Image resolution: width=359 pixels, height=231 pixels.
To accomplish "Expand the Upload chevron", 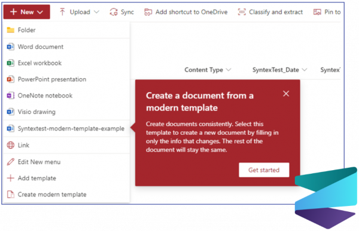I will click(x=96, y=12).
